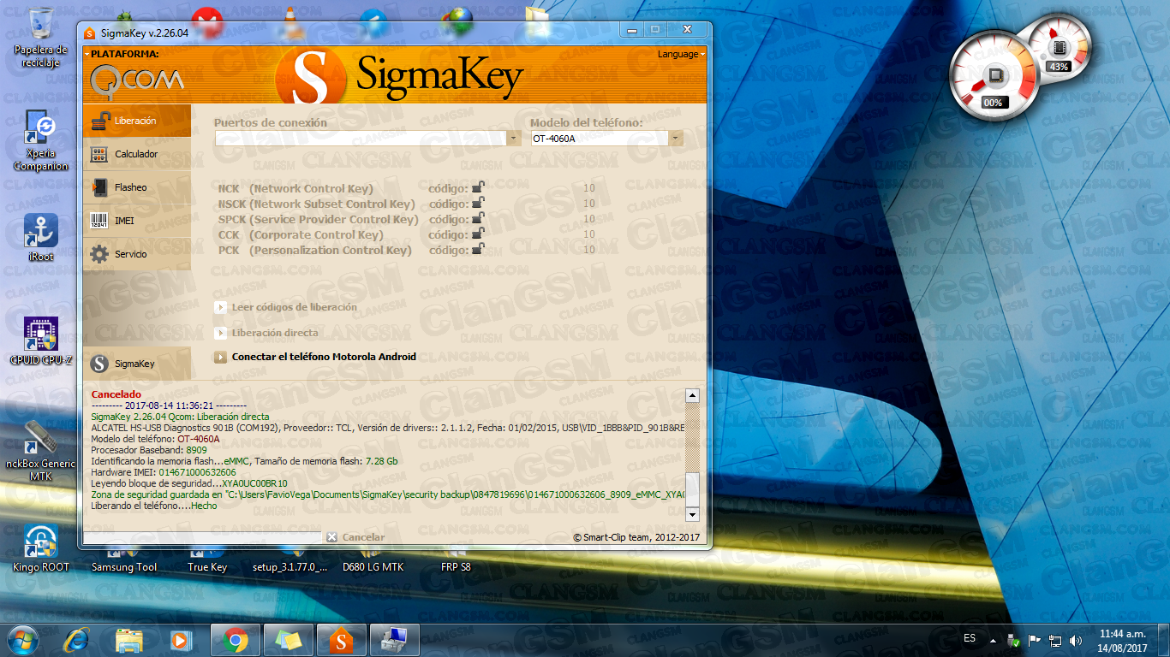Click the ES language indicator
The image size is (1170, 657).
[970, 638]
